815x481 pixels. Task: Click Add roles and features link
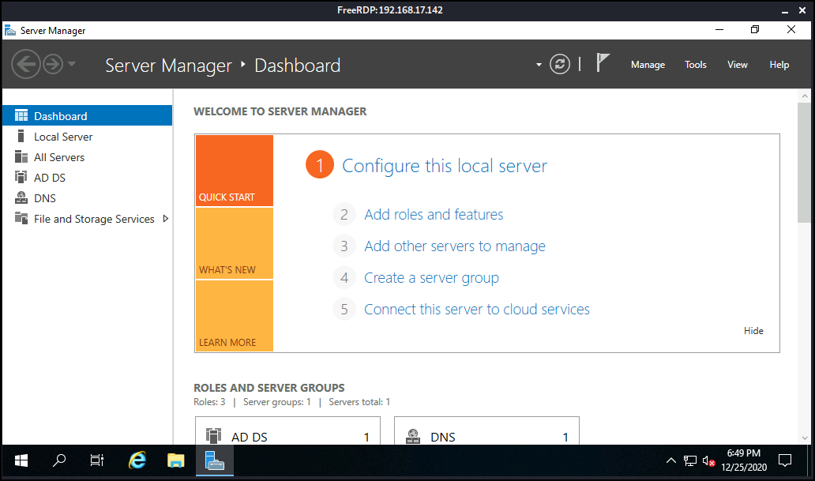pyautogui.click(x=434, y=214)
